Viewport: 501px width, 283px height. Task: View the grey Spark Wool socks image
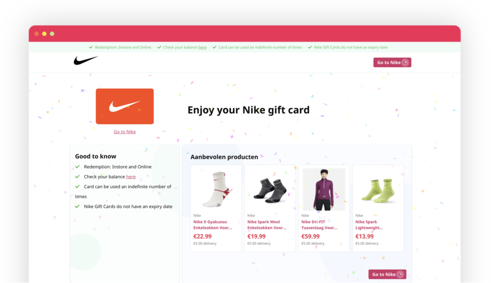[x=270, y=190]
